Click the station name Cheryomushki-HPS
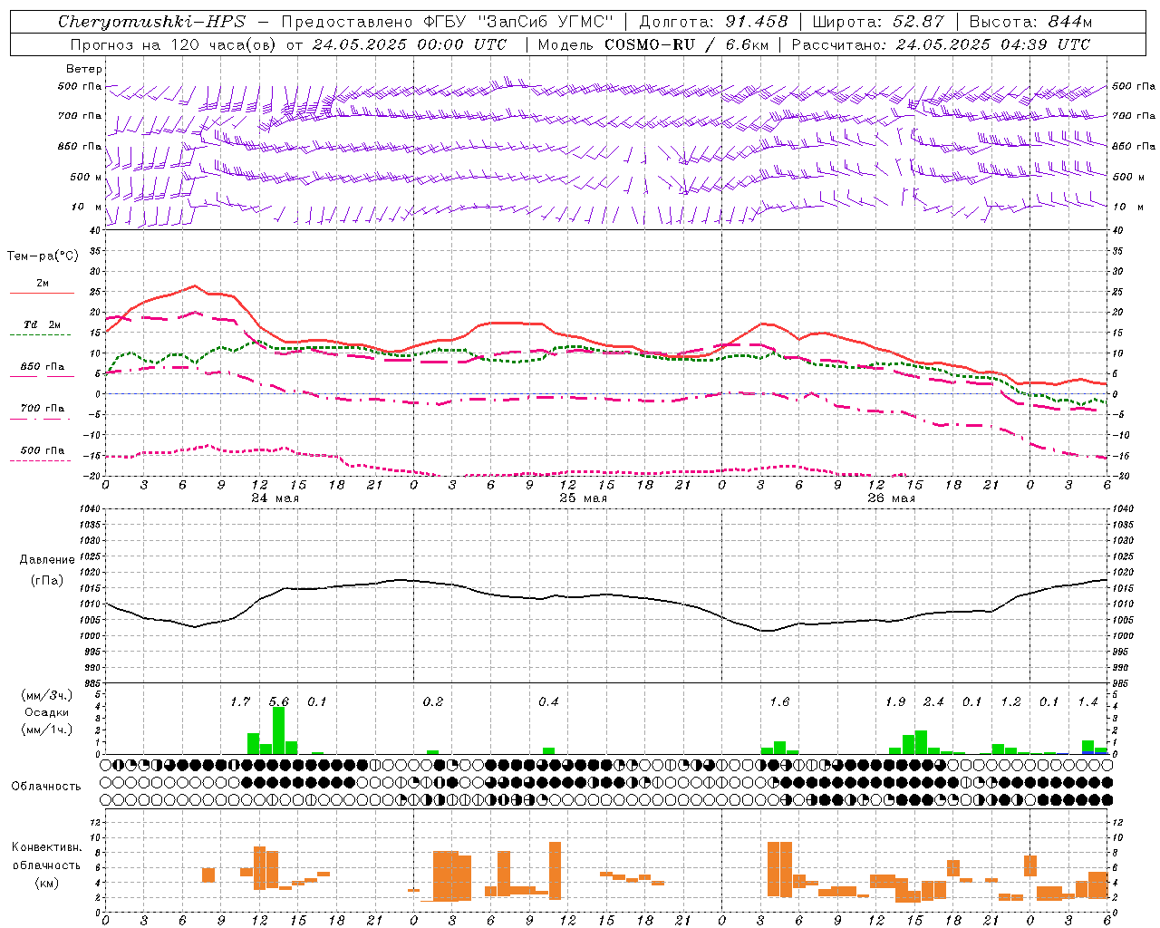Image resolution: width=1160 pixels, height=928 pixels. (x=151, y=22)
